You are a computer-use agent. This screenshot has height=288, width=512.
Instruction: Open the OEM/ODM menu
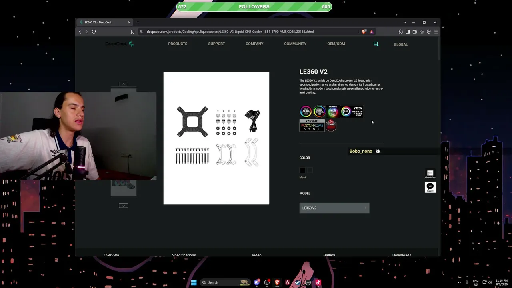[336, 44]
